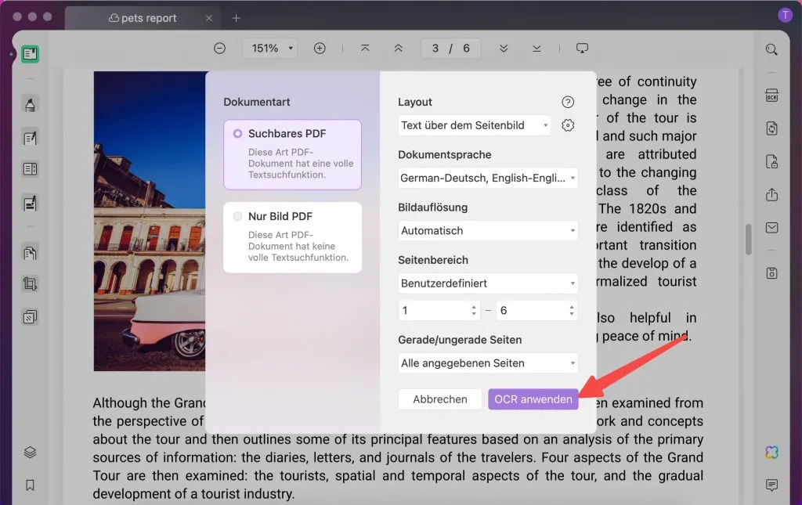
Task: Click the Share export icon
Action: (771, 194)
